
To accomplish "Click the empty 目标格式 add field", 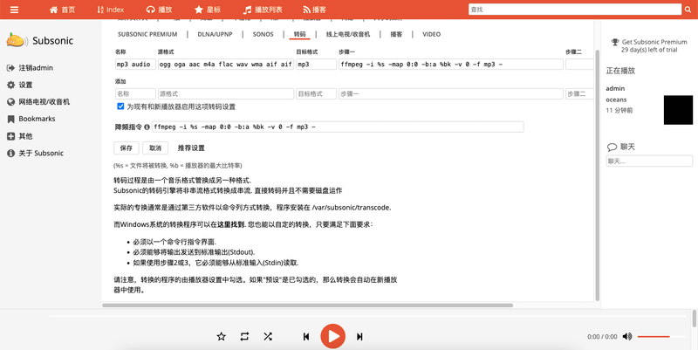I will coord(316,94).
